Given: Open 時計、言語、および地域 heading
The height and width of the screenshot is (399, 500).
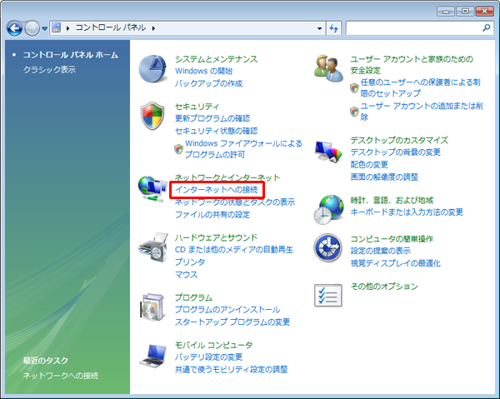Looking at the screenshot, I should coord(392,200).
